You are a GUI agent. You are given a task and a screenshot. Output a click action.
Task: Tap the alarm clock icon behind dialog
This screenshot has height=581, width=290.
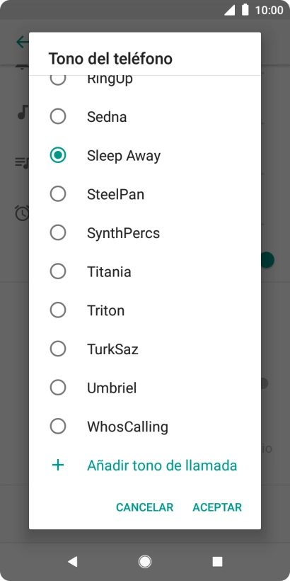click(x=22, y=213)
